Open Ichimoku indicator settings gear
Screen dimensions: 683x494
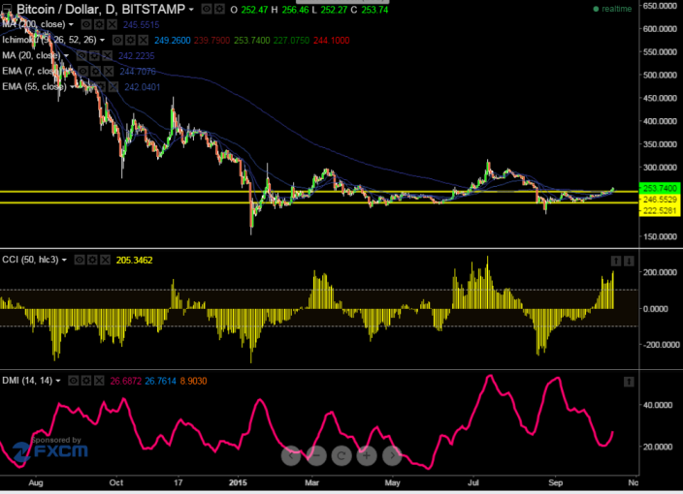[x=131, y=41]
